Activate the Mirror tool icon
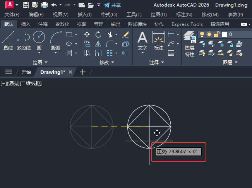The width and height of the screenshot is (252, 188). [x=98, y=44]
